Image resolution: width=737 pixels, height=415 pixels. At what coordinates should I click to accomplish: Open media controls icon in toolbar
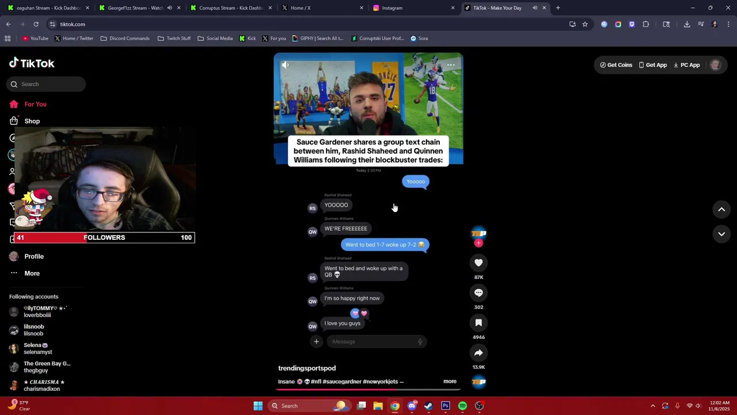pos(701,24)
